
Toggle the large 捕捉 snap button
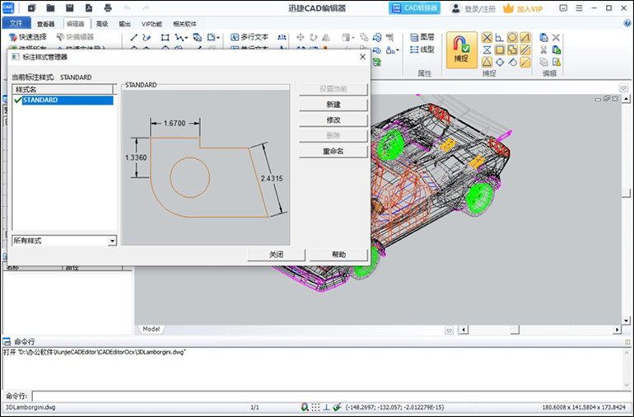[x=461, y=49]
